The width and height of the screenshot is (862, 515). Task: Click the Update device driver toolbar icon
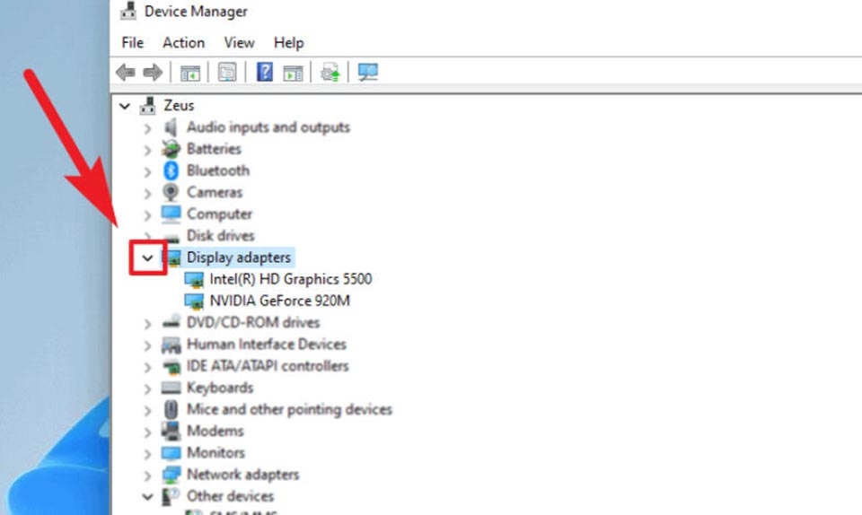pos(330,73)
